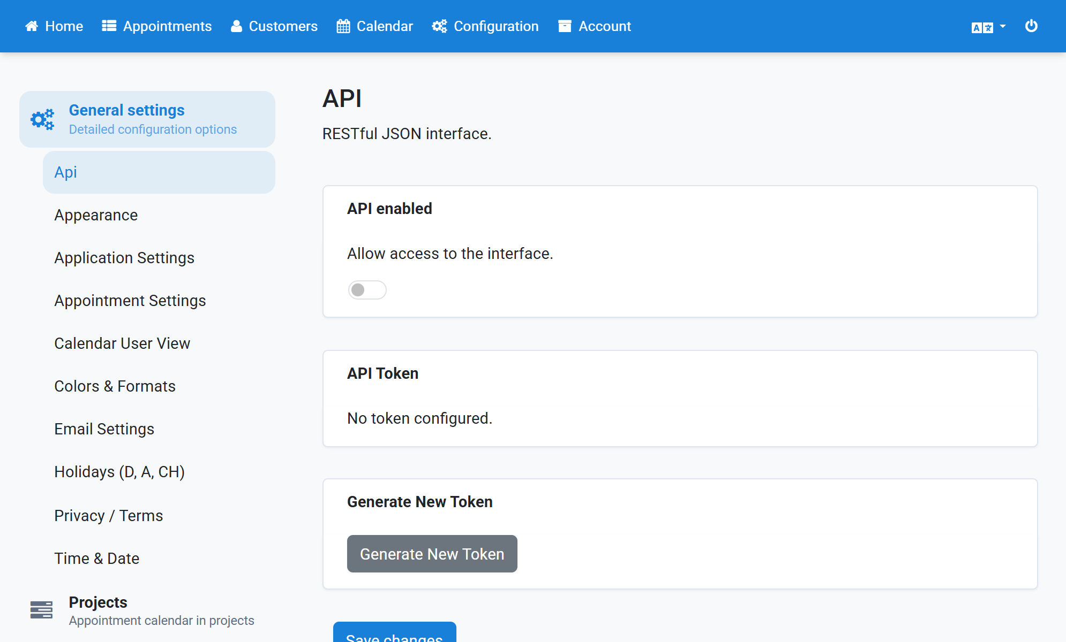
Task: Open the Account menu item
Action: coord(595,26)
